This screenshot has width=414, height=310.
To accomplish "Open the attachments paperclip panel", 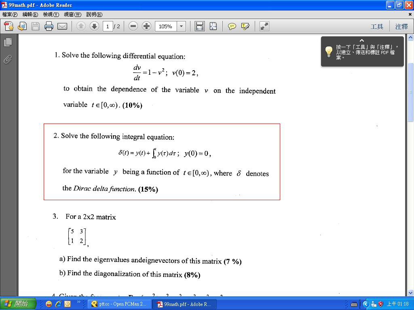I will coord(8,60).
